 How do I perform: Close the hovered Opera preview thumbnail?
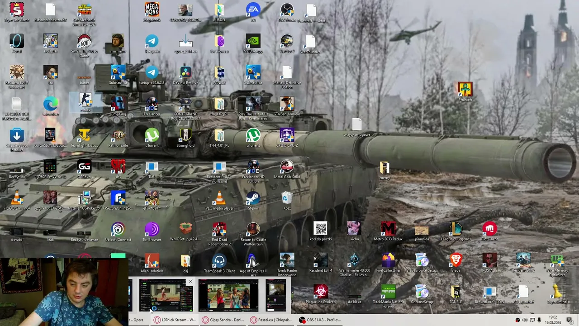190,282
